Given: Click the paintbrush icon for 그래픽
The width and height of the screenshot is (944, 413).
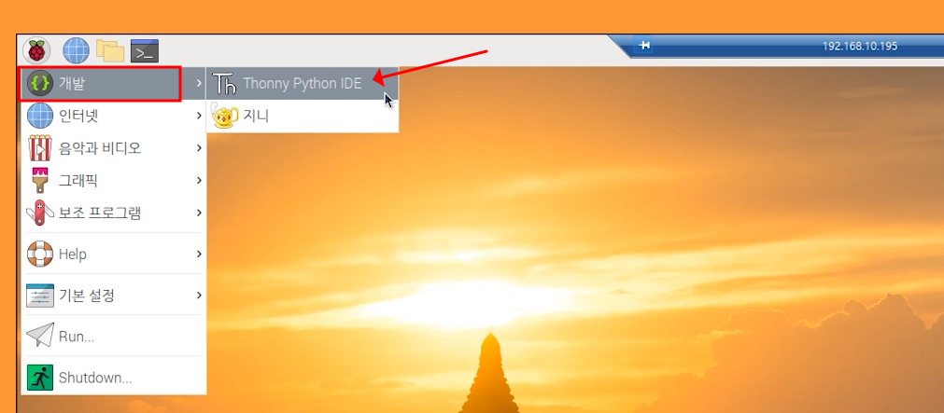Looking at the screenshot, I should (40, 180).
